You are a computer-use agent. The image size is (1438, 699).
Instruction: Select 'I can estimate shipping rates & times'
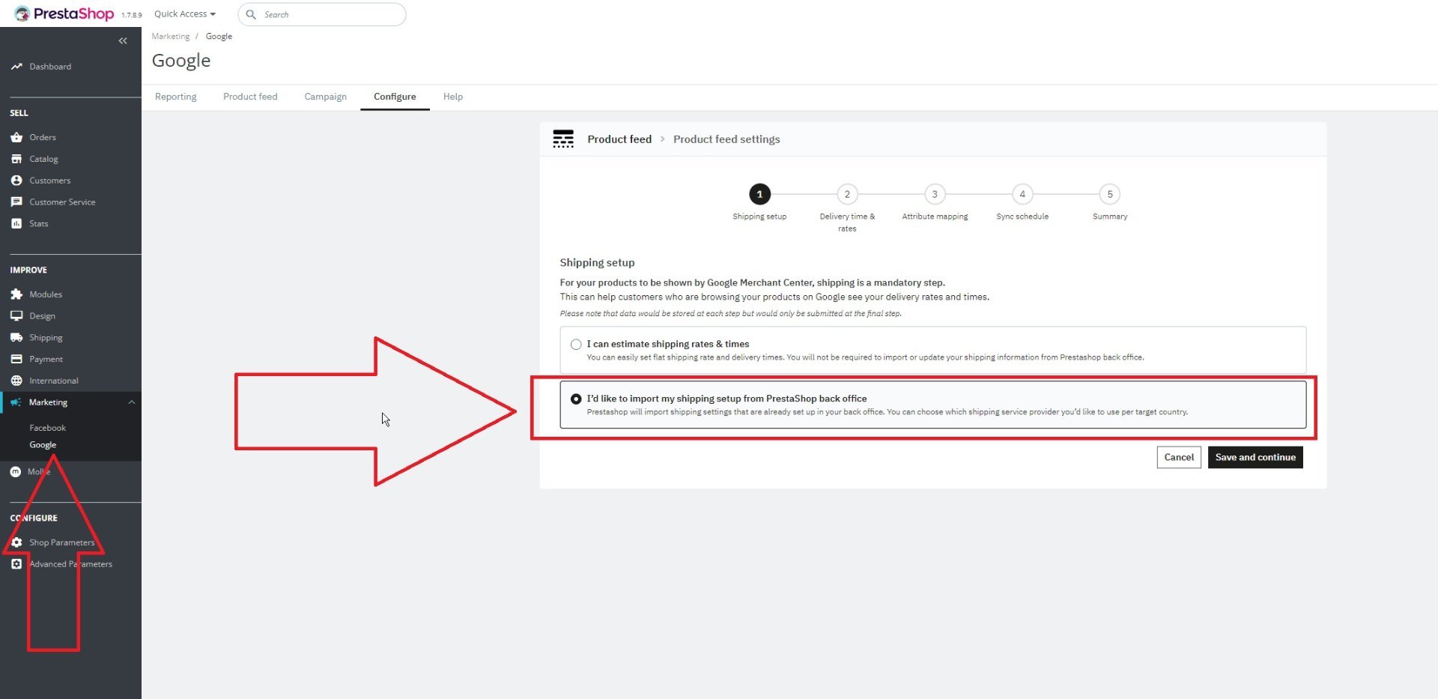click(576, 345)
